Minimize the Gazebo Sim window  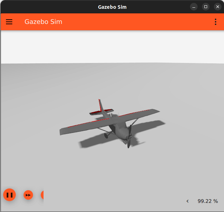[x=194, y=7]
